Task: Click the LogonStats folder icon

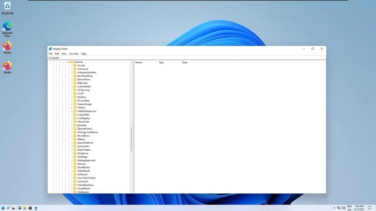Action: click(75, 115)
